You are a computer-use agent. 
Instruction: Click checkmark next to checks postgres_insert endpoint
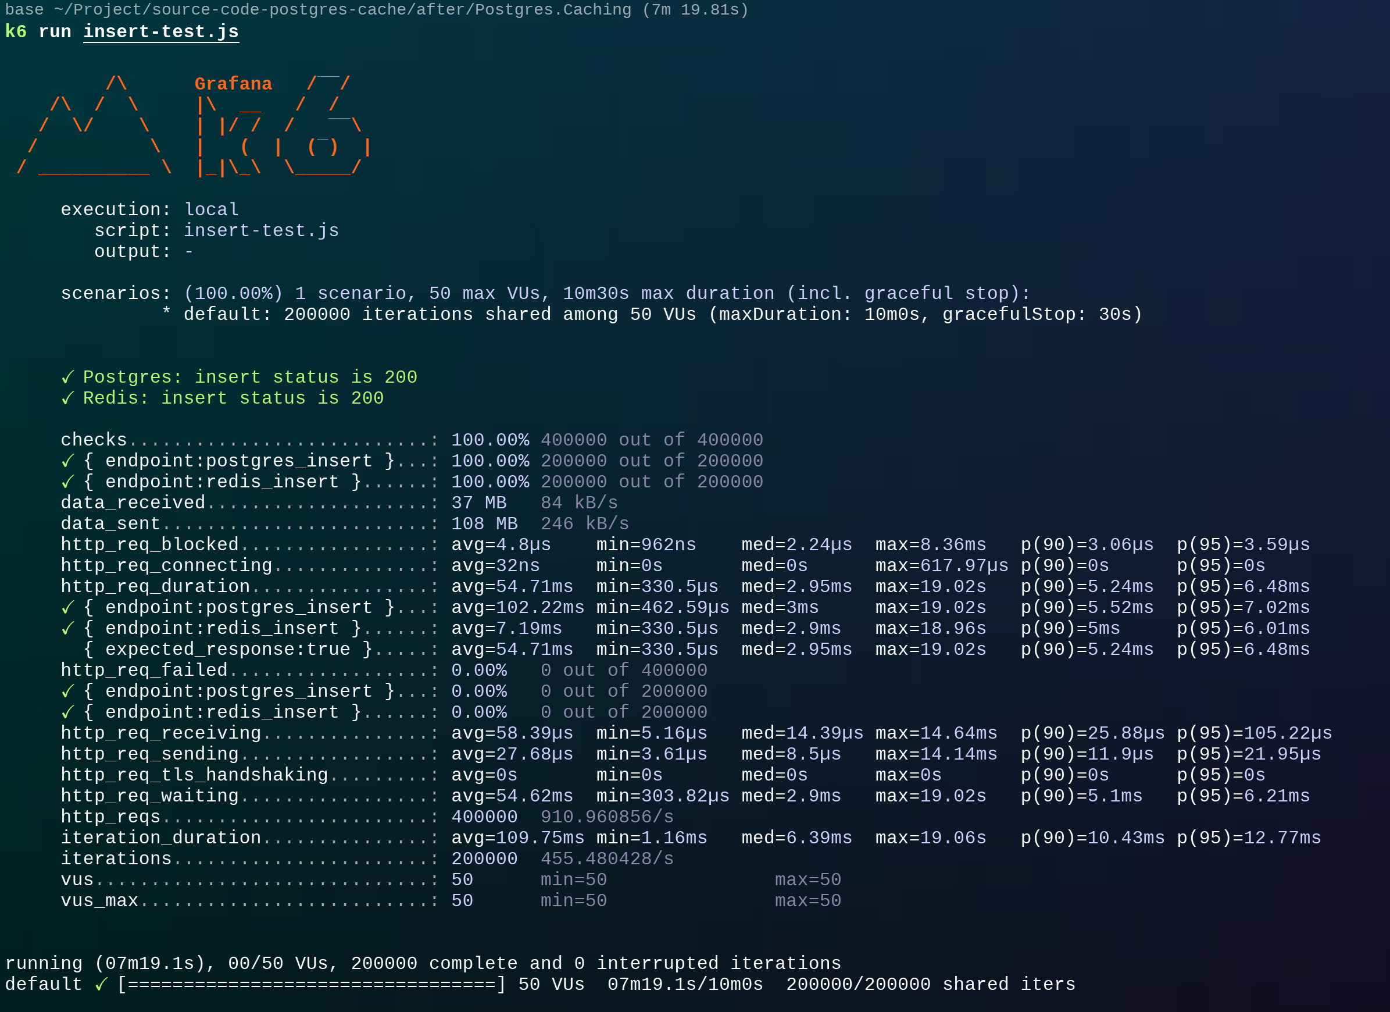pos(68,461)
